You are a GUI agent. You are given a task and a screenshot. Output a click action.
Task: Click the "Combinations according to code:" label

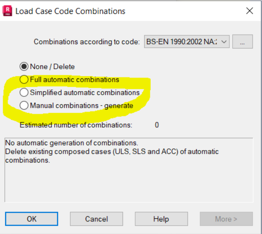(87, 42)
